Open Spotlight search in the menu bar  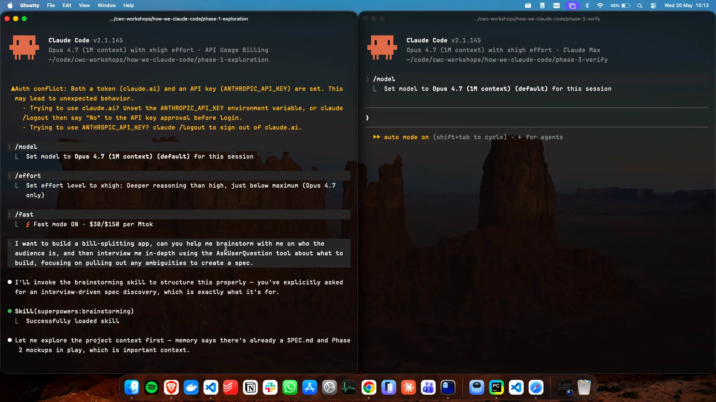coord(640,6)
